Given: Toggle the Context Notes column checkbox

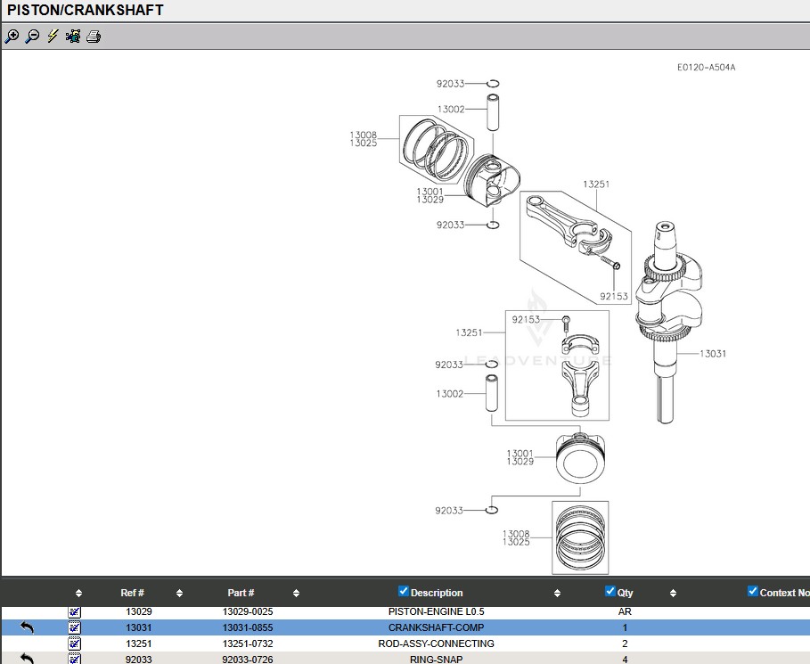Looking at the screenshot, I should pyautogui.click(x=753, y=591).
